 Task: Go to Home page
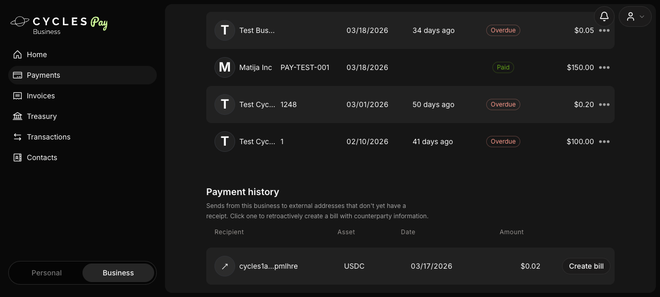click(x=82, y=55)
